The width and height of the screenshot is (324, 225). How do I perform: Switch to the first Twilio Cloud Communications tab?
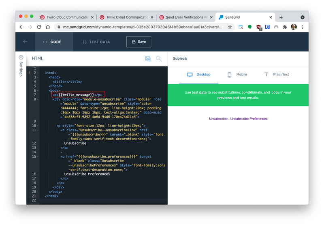pyautogui.click(x=66, y=17)
